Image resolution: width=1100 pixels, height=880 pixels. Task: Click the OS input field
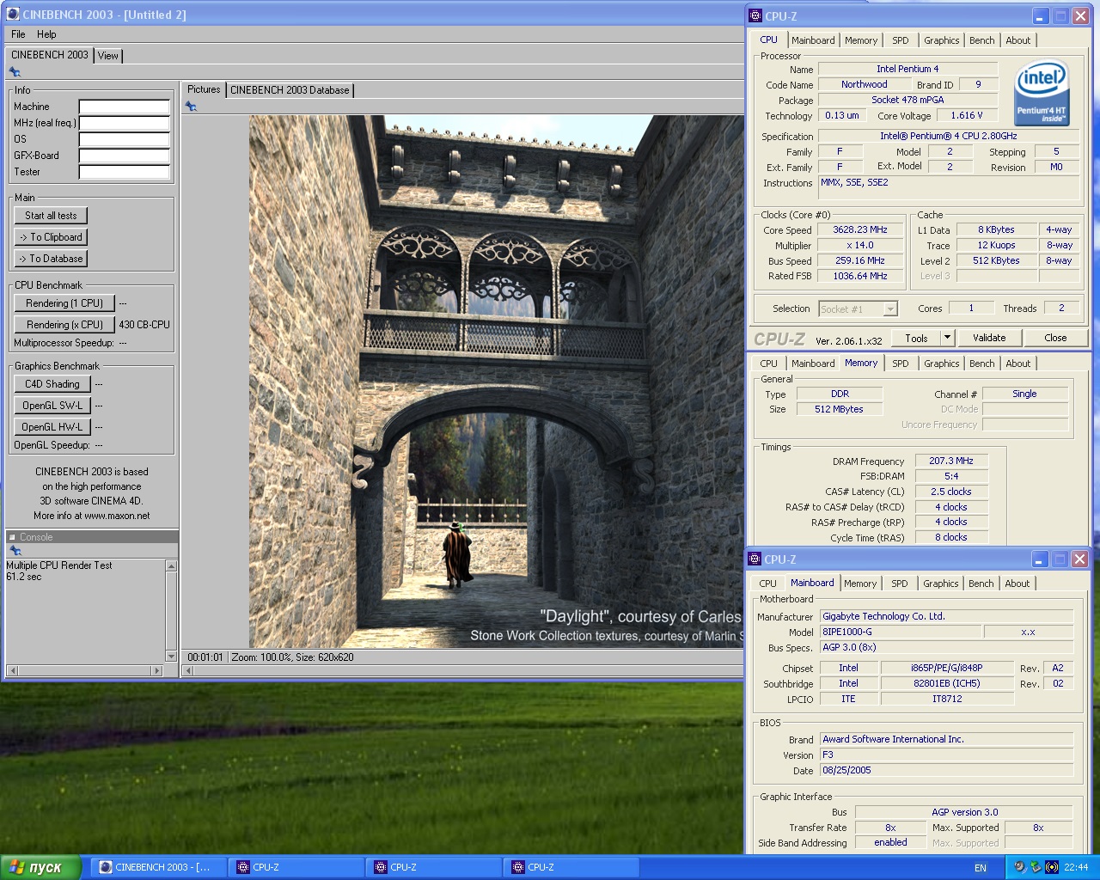coord(125,139)
